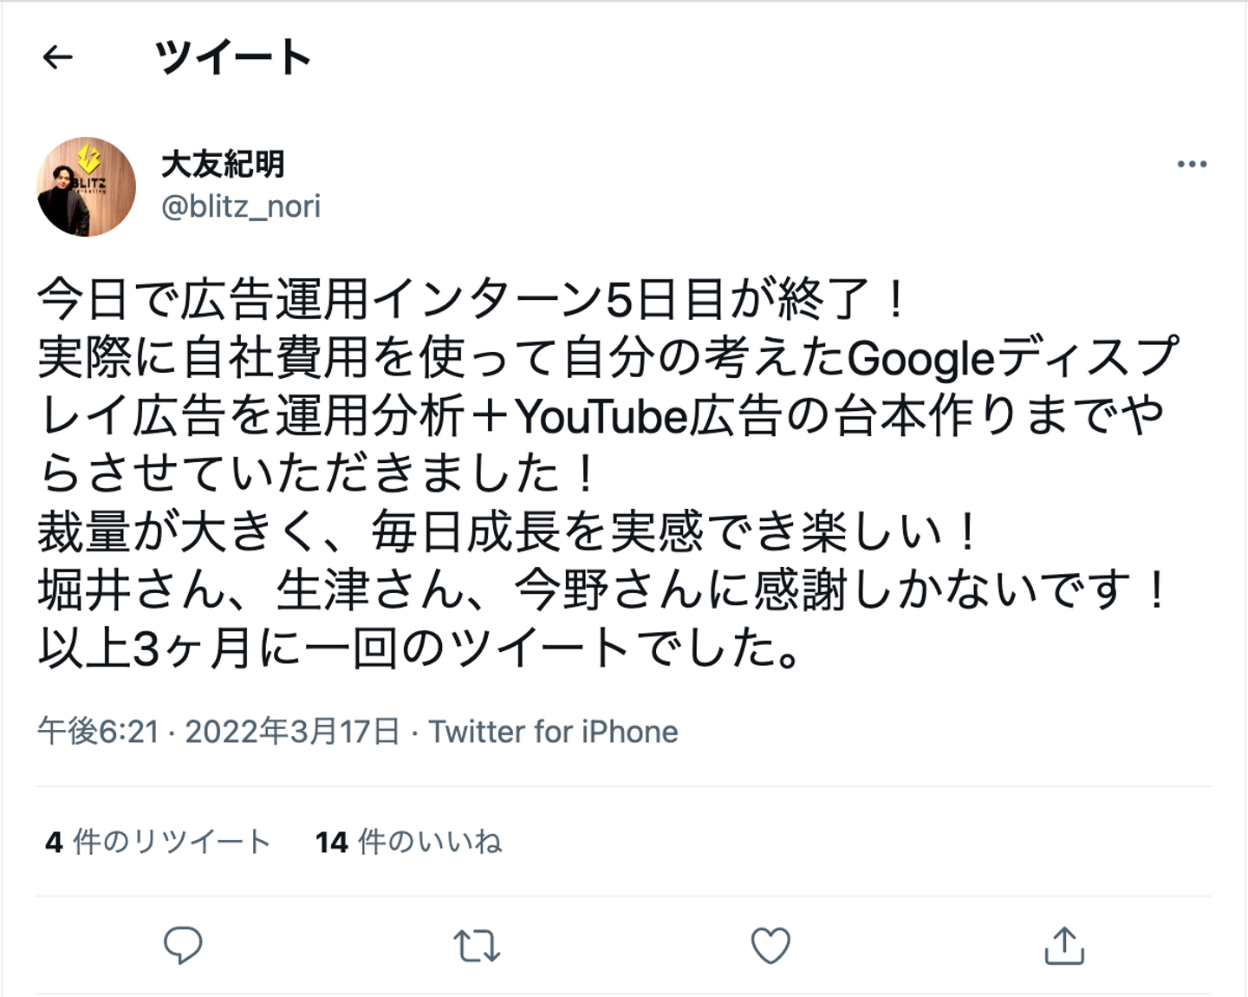Viewport: 1248px width, 997px height.
Task: Click the line starting with 裁量が大きく
Action: click(x=509, y=532)
